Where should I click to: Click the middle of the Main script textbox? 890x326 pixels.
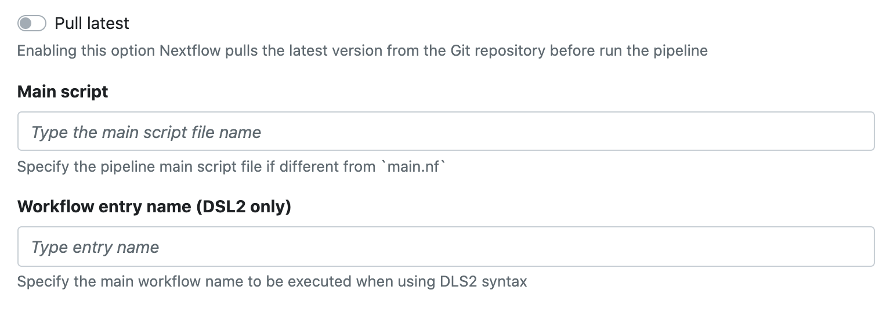pyautogui.click(x=446, y=132)
